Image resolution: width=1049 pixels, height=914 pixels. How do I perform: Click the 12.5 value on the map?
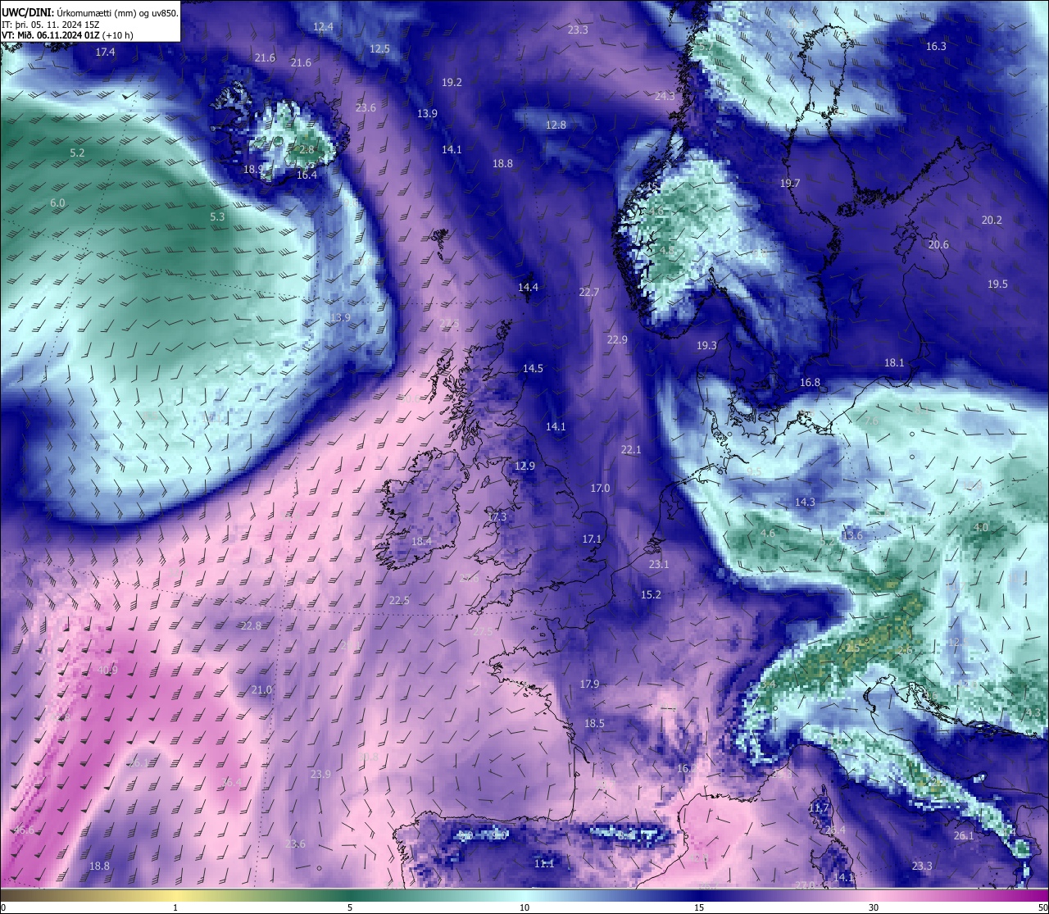point(379,48)
